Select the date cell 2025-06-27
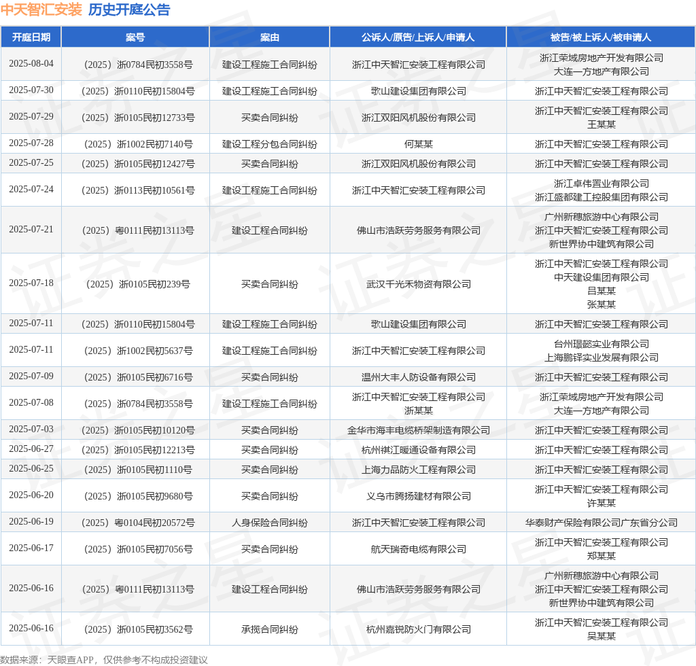 point(31,449)
